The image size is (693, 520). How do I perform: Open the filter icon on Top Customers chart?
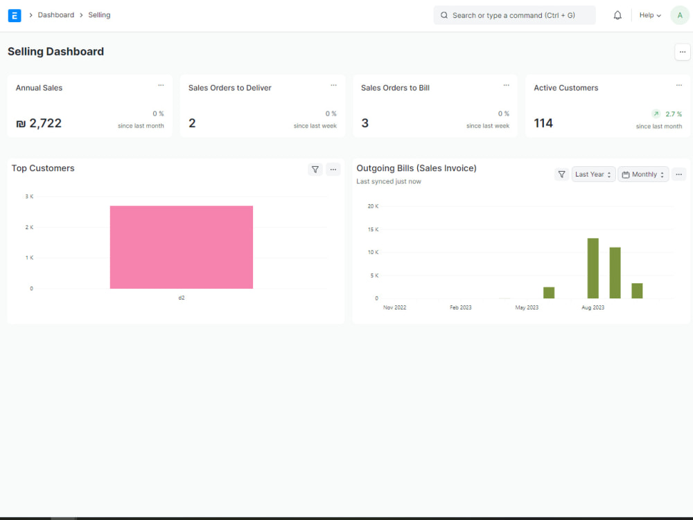coord(315,169)
